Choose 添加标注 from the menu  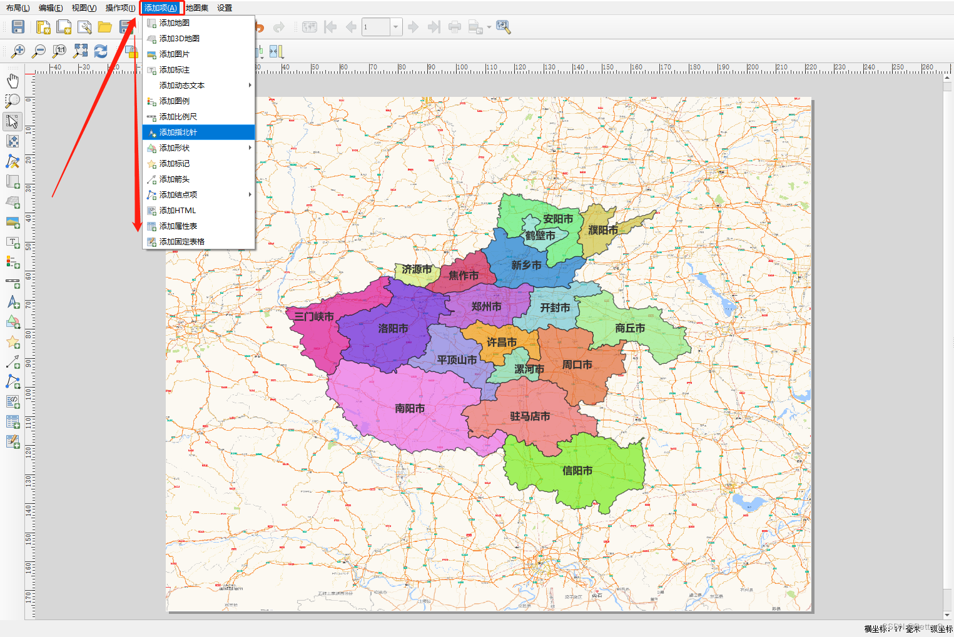point(198,69)
